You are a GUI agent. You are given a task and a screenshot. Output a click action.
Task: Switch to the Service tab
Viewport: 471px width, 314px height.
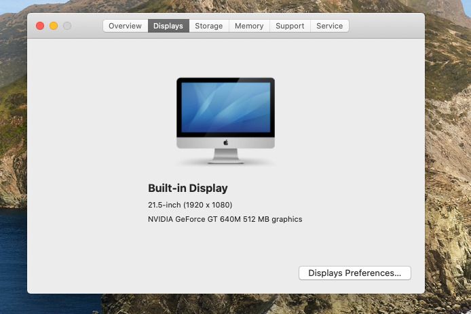(330, 26)
